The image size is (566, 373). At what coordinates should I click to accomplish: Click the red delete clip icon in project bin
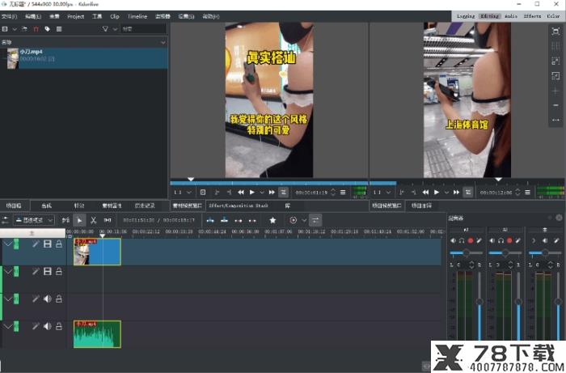coord(36,29)
